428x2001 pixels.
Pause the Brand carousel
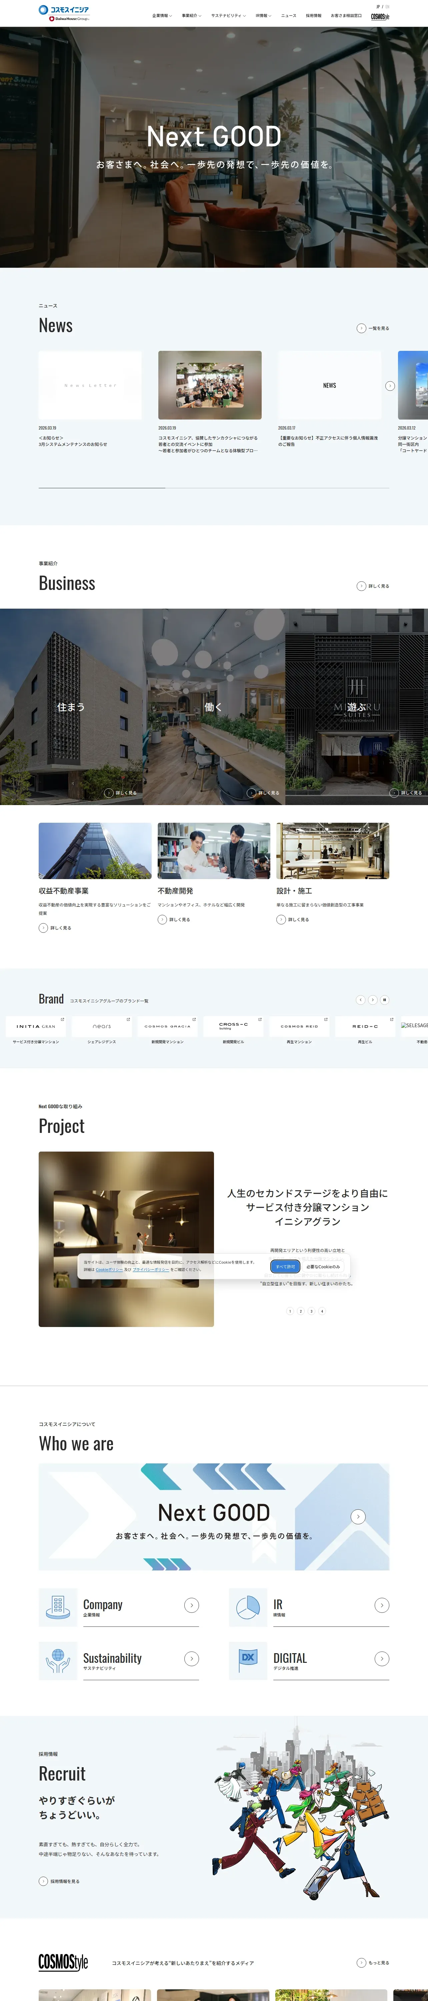[385, 1000]
